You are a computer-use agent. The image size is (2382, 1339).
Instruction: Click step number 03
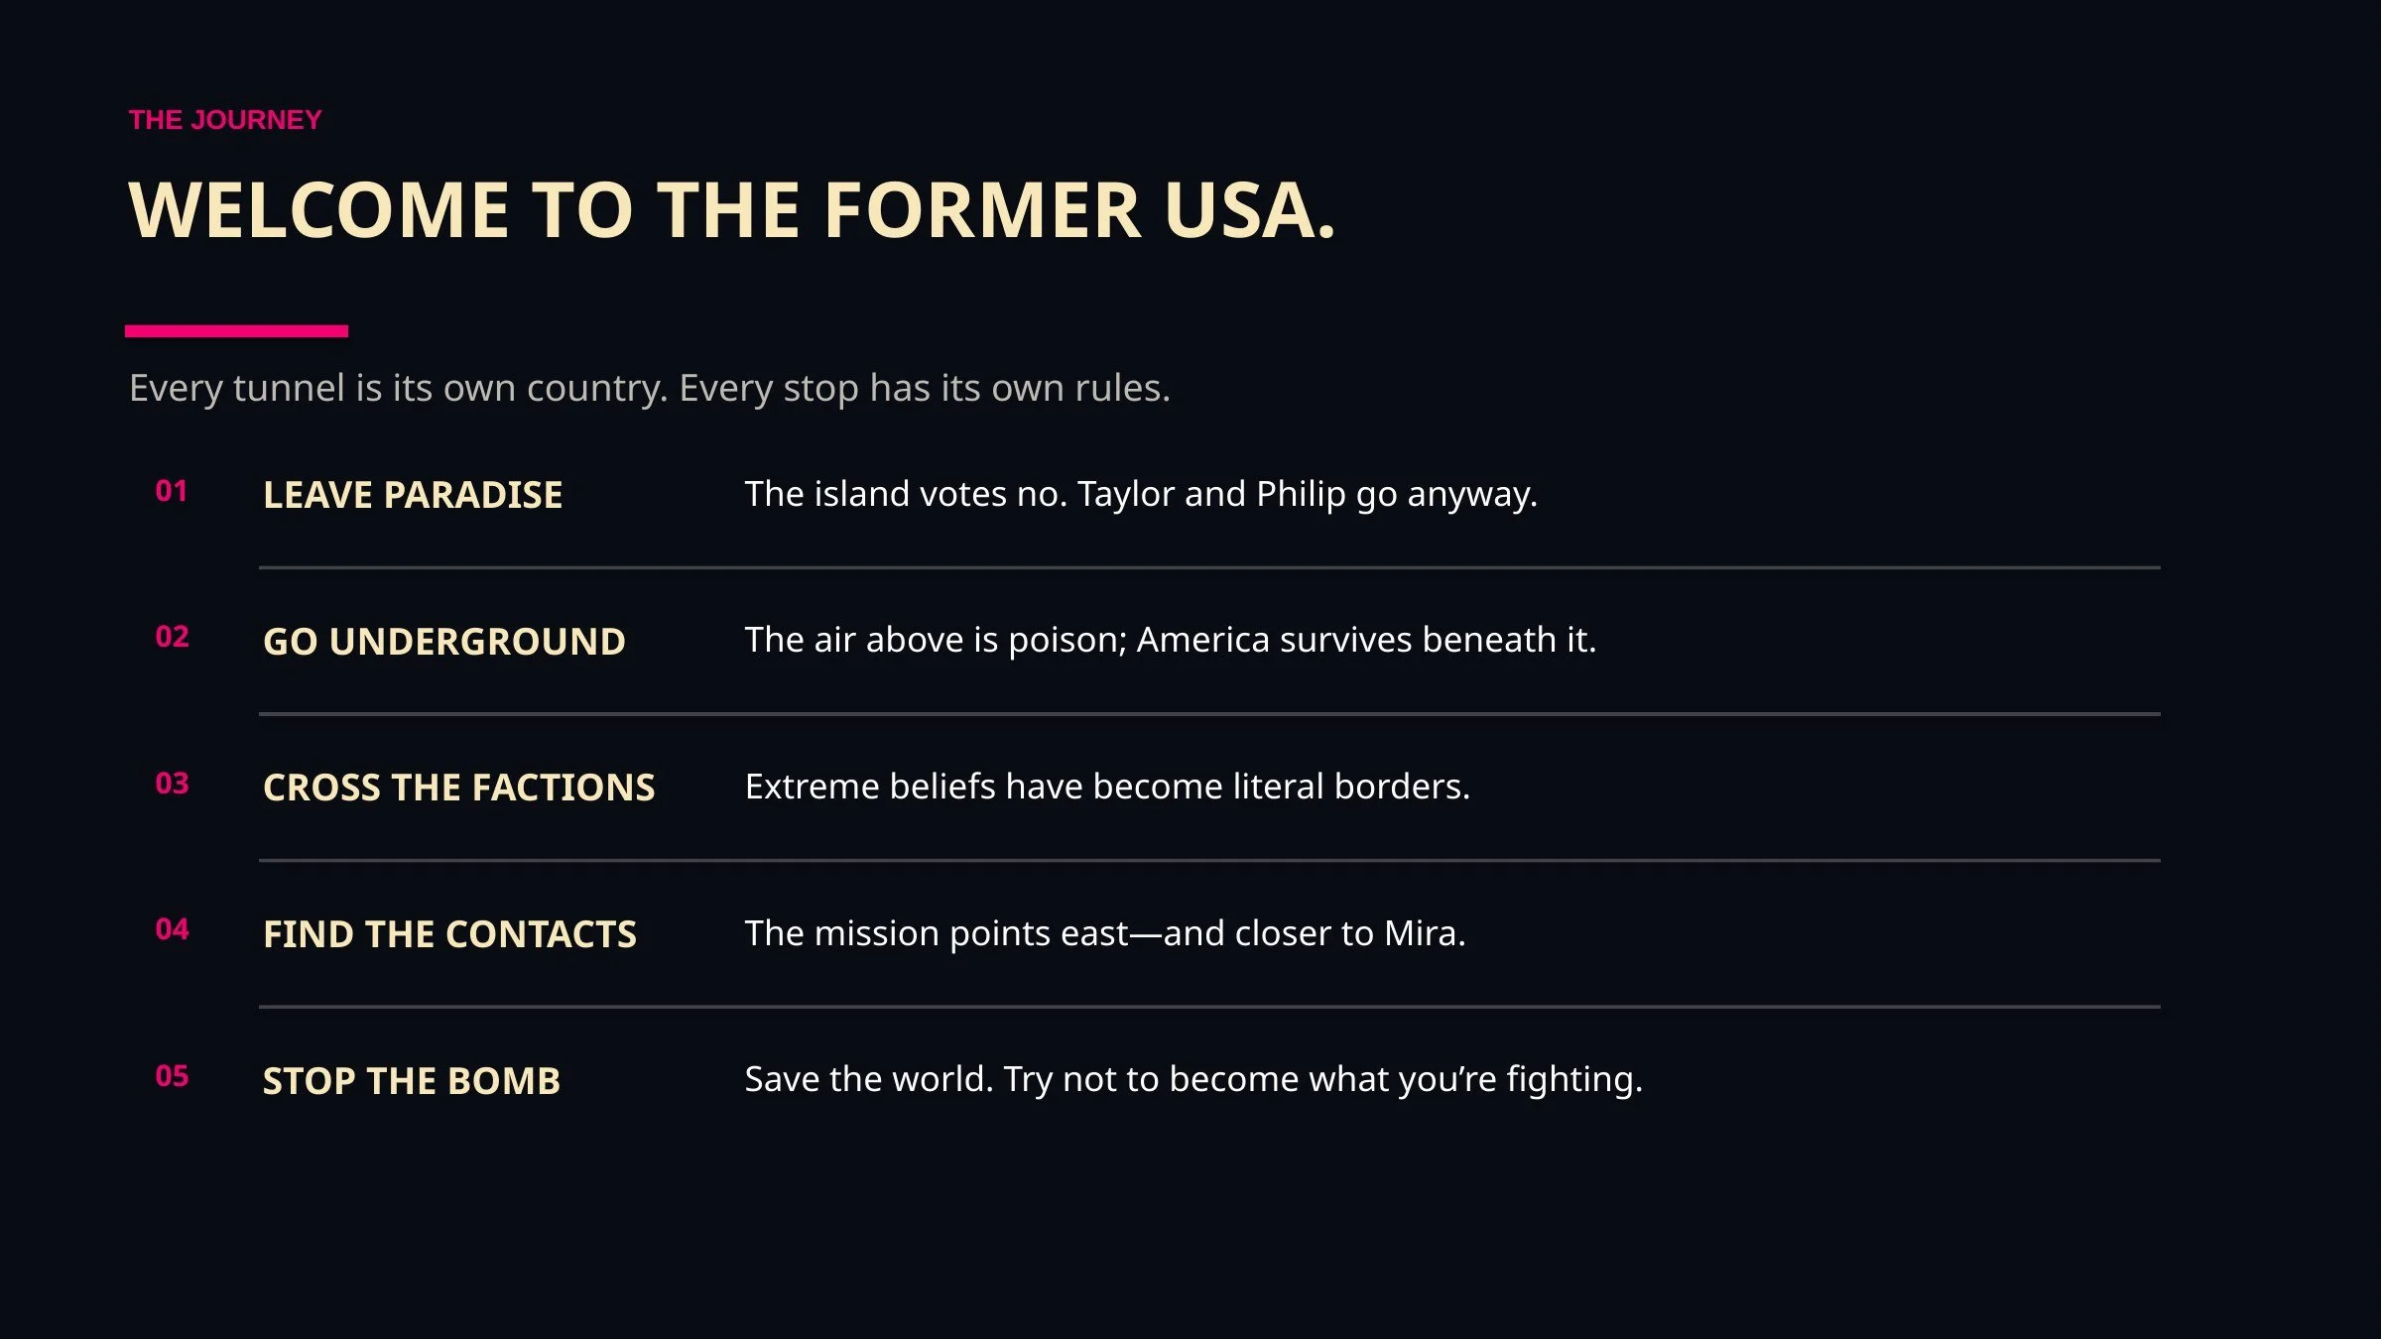point(172,784)
